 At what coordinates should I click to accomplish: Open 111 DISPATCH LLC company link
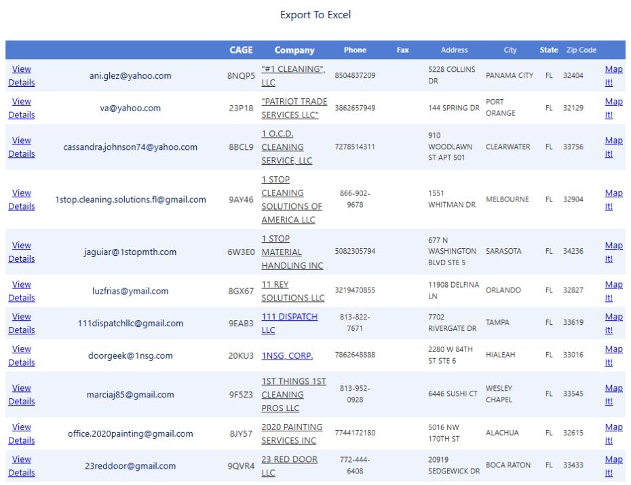pos(289,324)
